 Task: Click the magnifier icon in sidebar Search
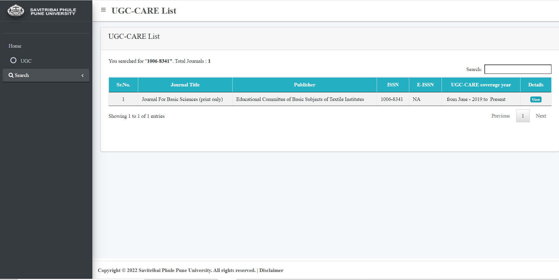tap(11, 75)
